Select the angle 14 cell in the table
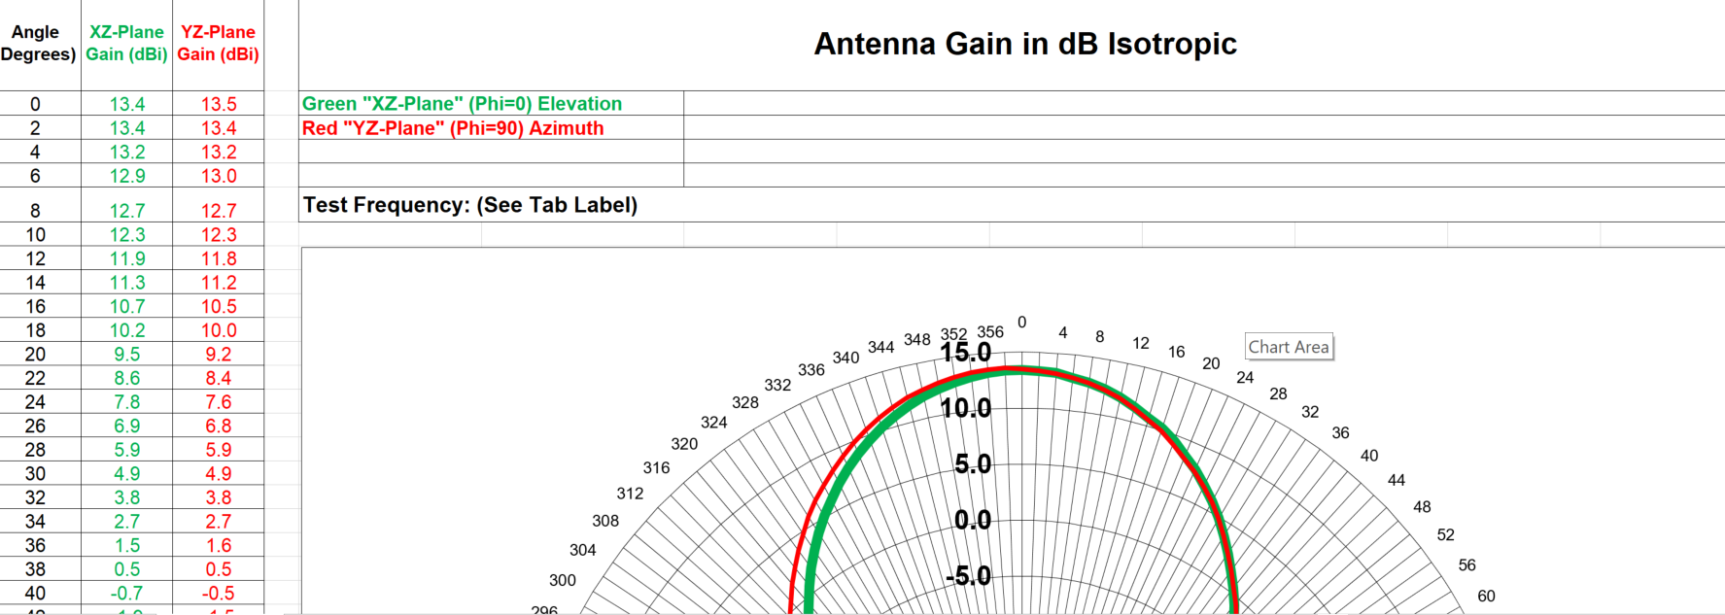The height and width of the screenshot is (615, 1725). 40,283
